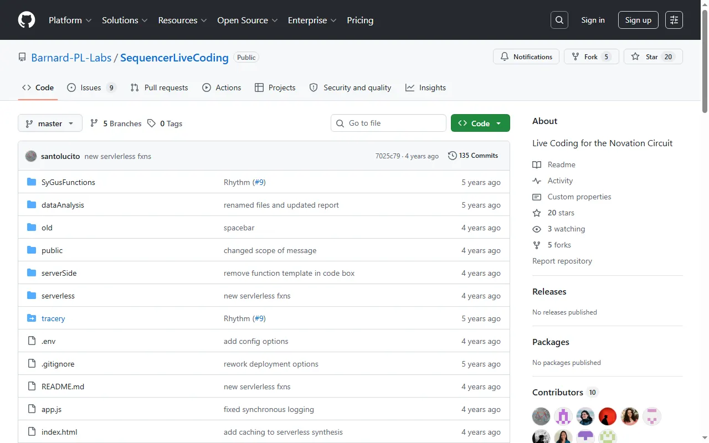This screenshot has height=443, width=709.
Task: Click the red contributor avatar
Action: pos(608,416)
